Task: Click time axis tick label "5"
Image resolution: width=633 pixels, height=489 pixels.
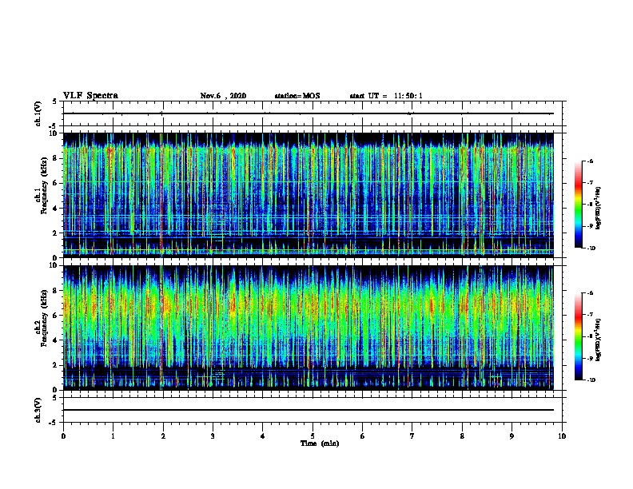Action: tap(313, 436)
